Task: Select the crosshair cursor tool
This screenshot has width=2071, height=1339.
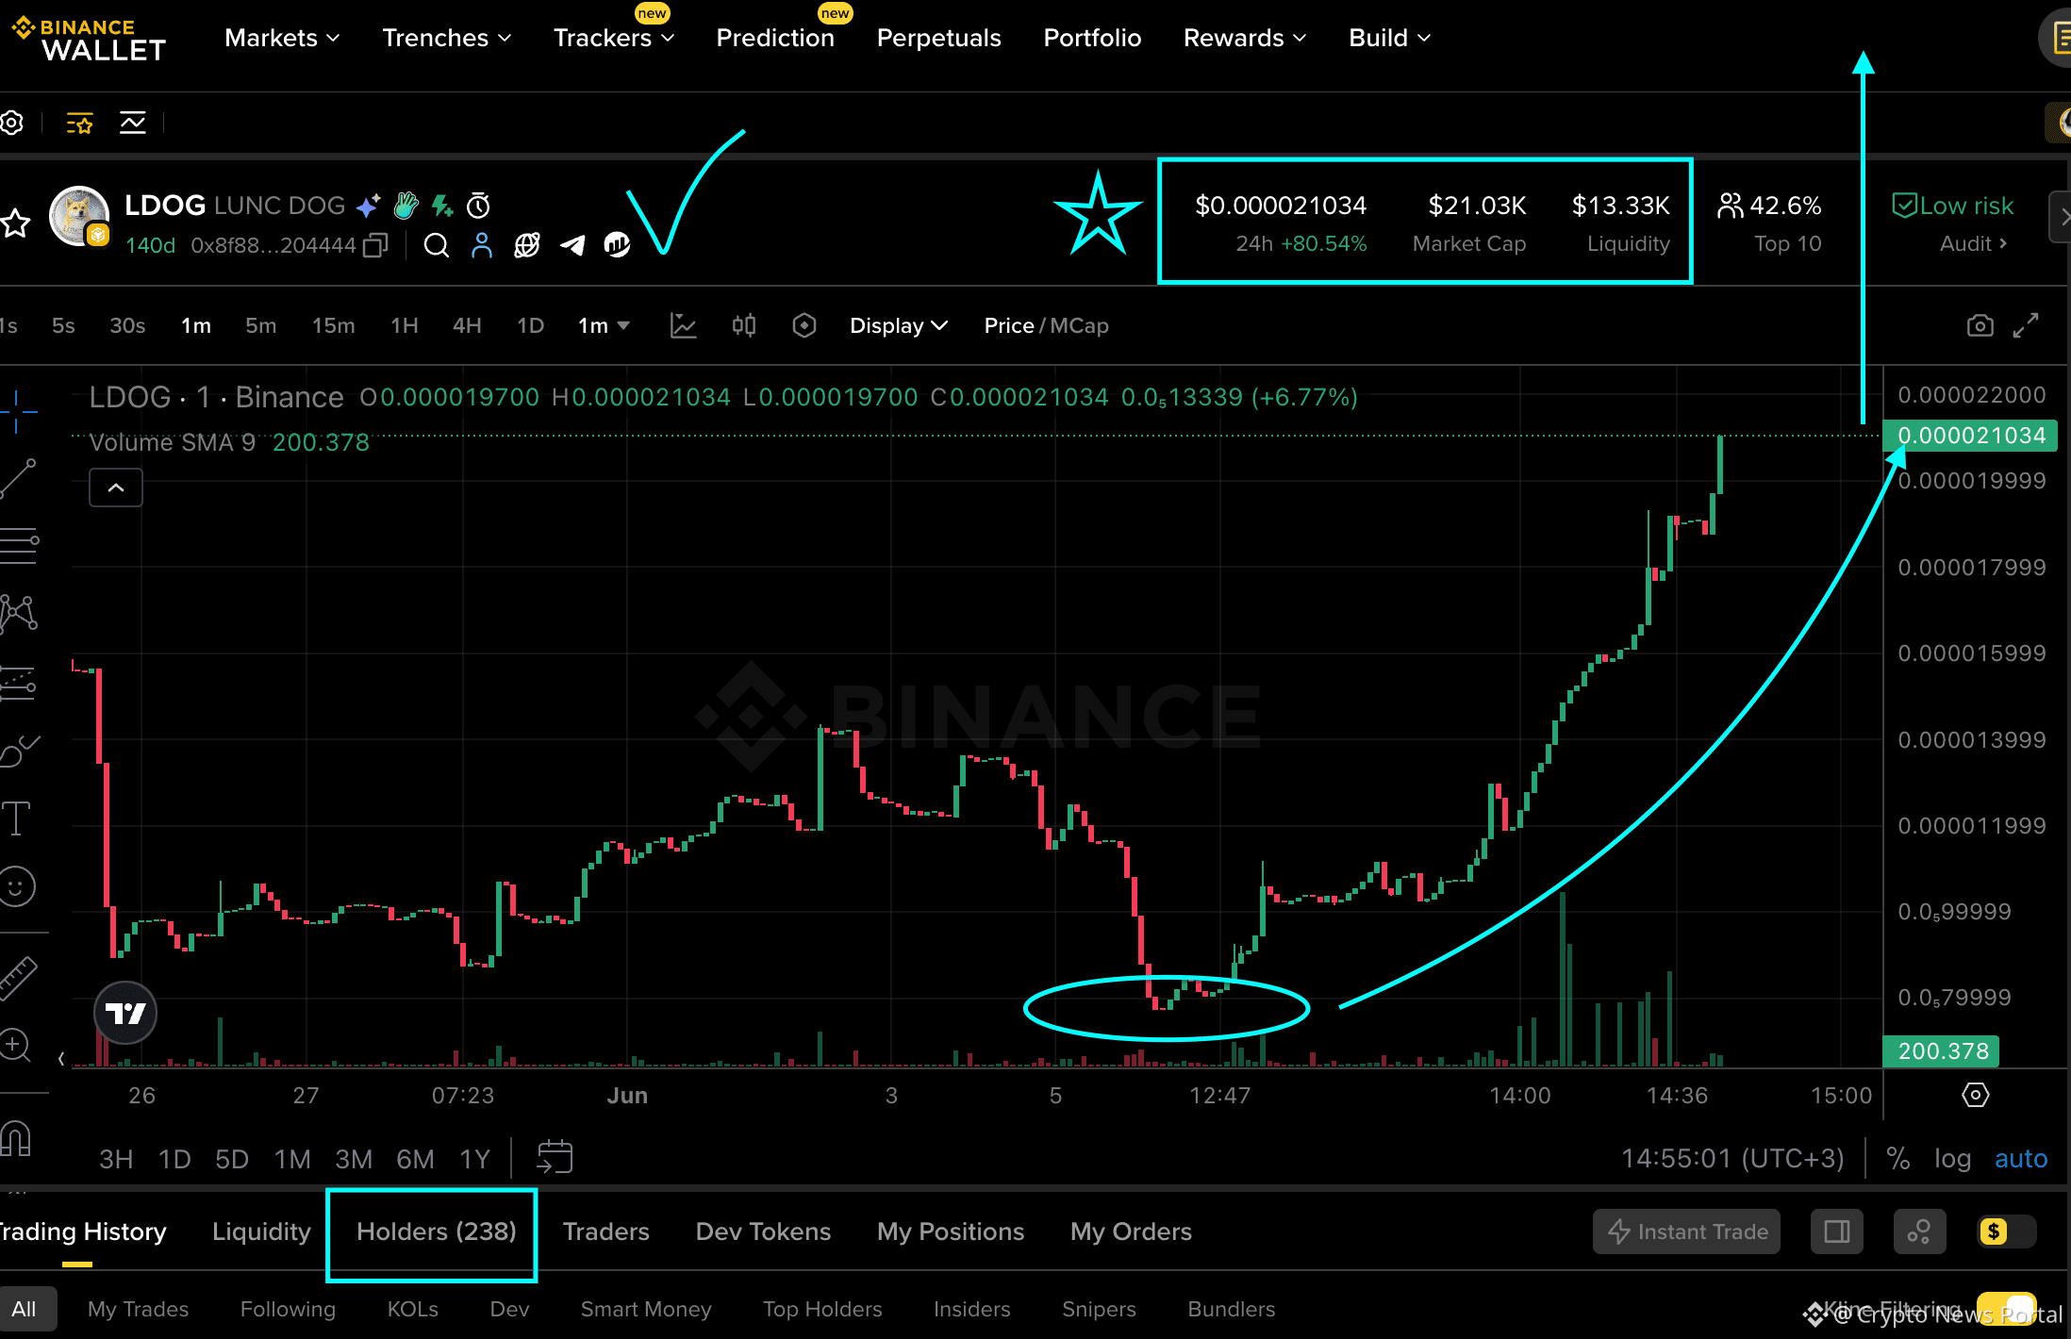Action: coord(17,411)
